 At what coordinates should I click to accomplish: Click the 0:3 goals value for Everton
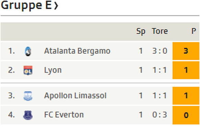click(160, 115)
